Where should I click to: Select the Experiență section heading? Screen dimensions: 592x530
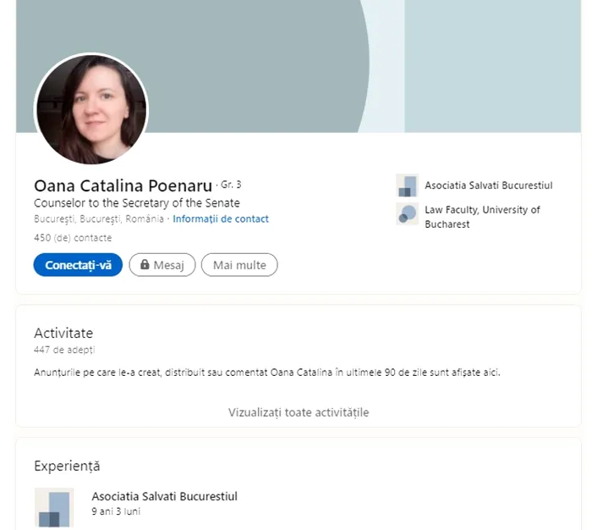point(67,466)
